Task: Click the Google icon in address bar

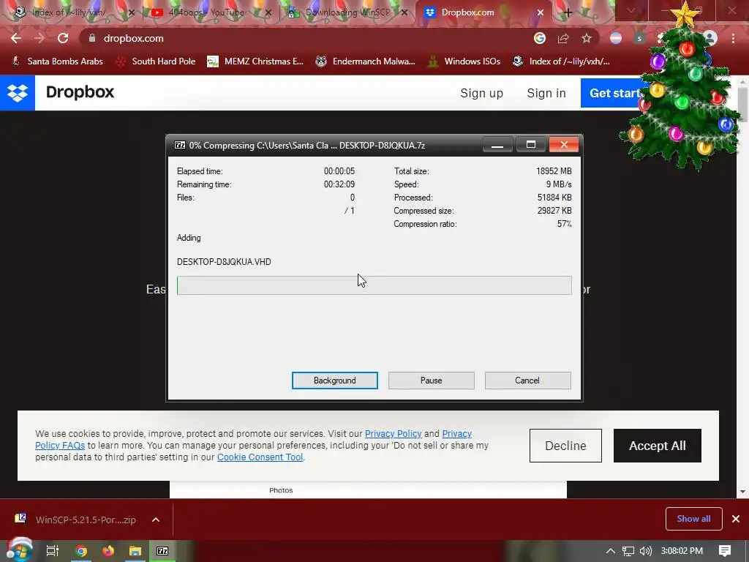Action: tap(540, 38)
